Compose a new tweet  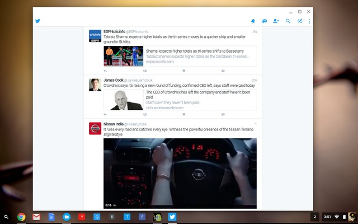click(300, 21)
